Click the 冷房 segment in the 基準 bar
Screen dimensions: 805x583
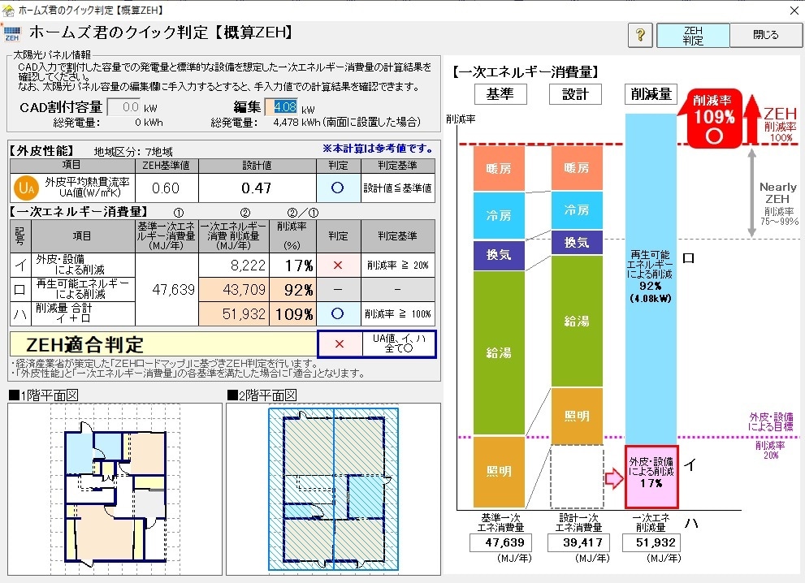[499, 215]
